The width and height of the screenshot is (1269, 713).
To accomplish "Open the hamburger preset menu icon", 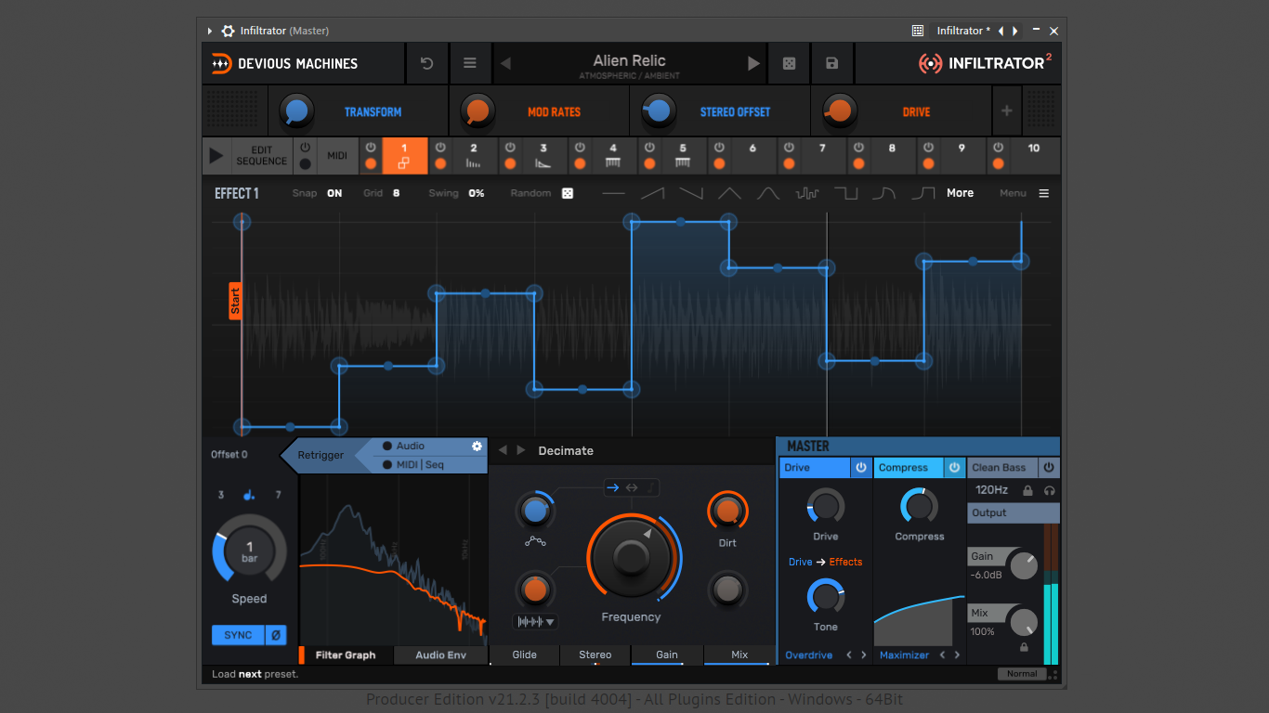I will click(x=470, y=63).
